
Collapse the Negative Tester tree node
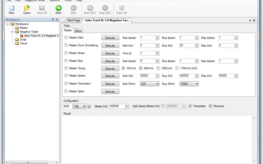pyautogui.click(x=12, y=32)
